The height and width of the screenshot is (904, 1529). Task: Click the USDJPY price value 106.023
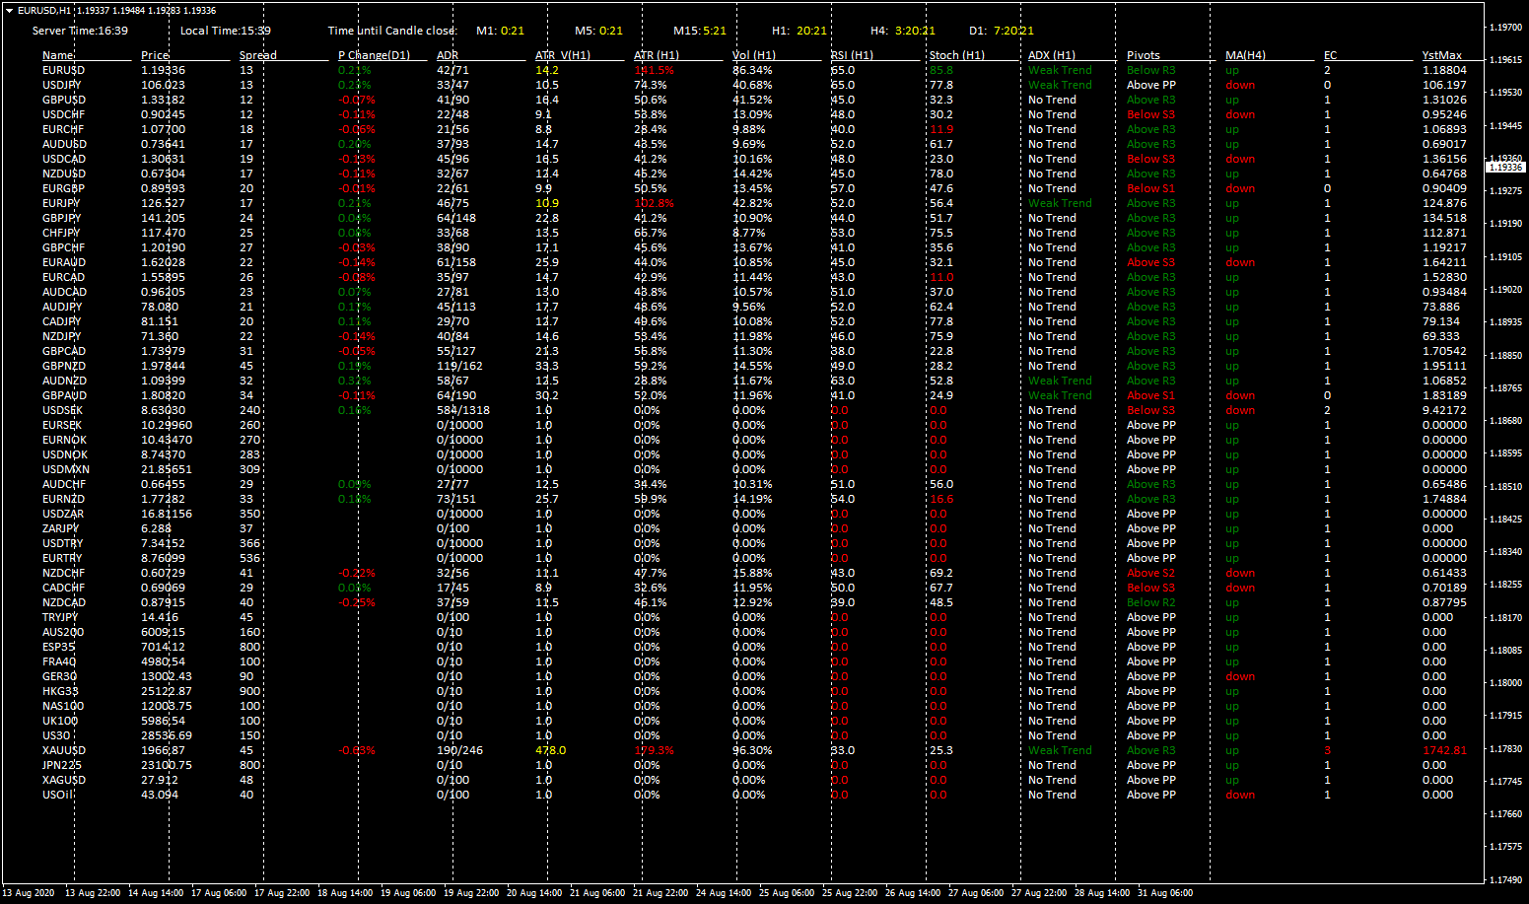click(x=163, y=85)
